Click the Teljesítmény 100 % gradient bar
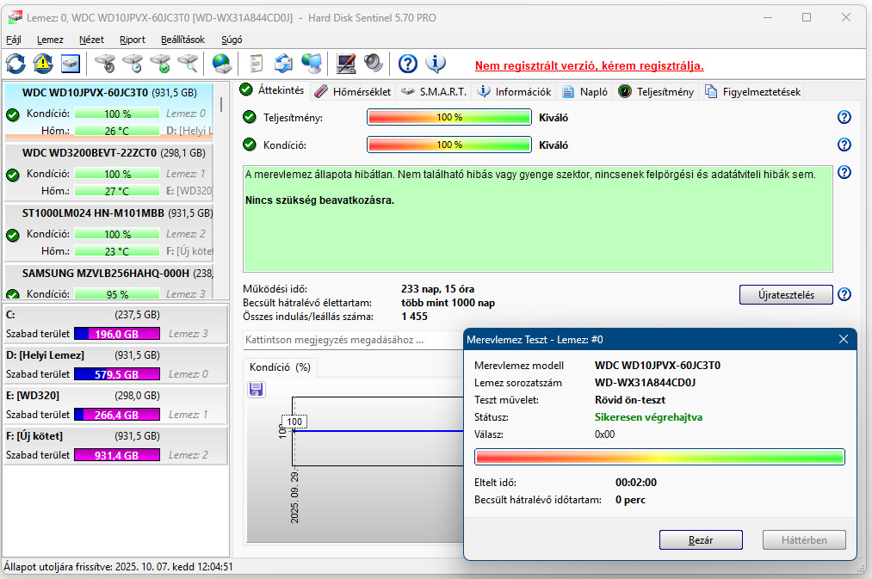The image size is (872, 579). [449, 117]
